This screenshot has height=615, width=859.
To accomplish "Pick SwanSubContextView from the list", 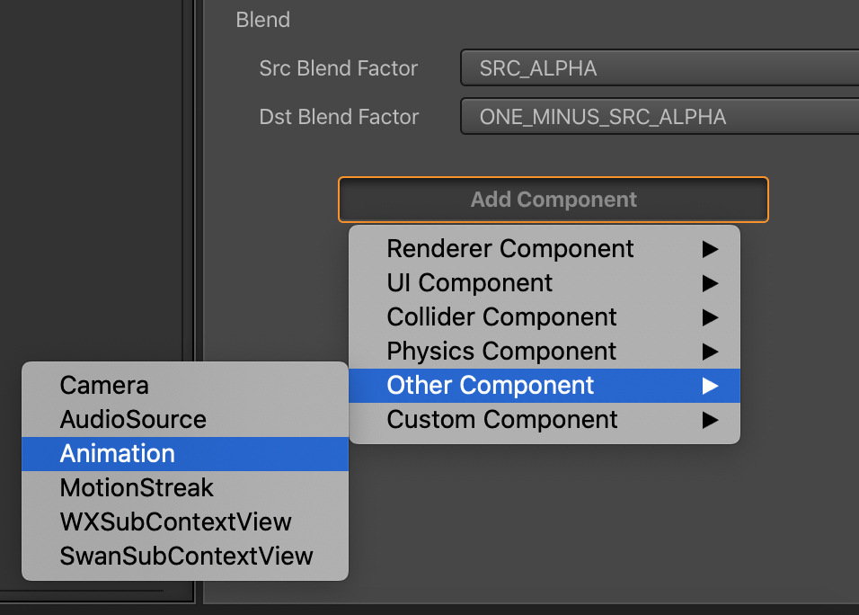I will (185, 556).
